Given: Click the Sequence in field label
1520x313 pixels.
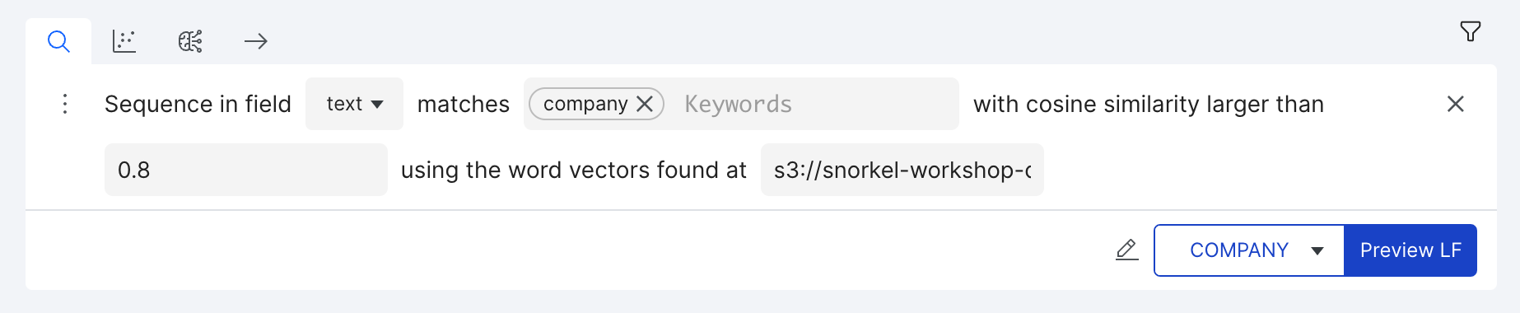Looking at the screenshot, I should click(198, 104).
